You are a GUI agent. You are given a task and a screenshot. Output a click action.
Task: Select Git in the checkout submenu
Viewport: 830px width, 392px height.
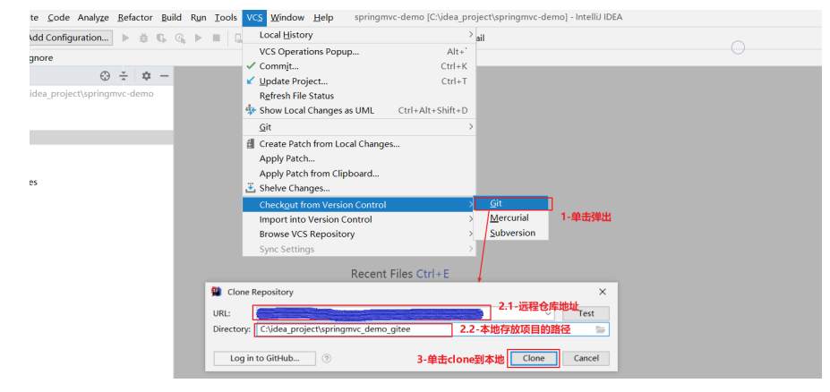pos(512,203)
